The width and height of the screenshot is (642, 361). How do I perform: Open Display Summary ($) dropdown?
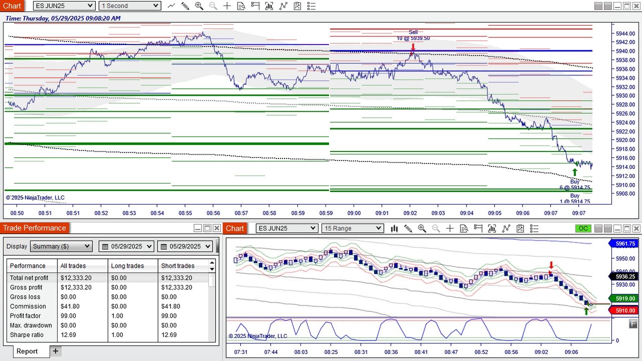pos(61,246)
